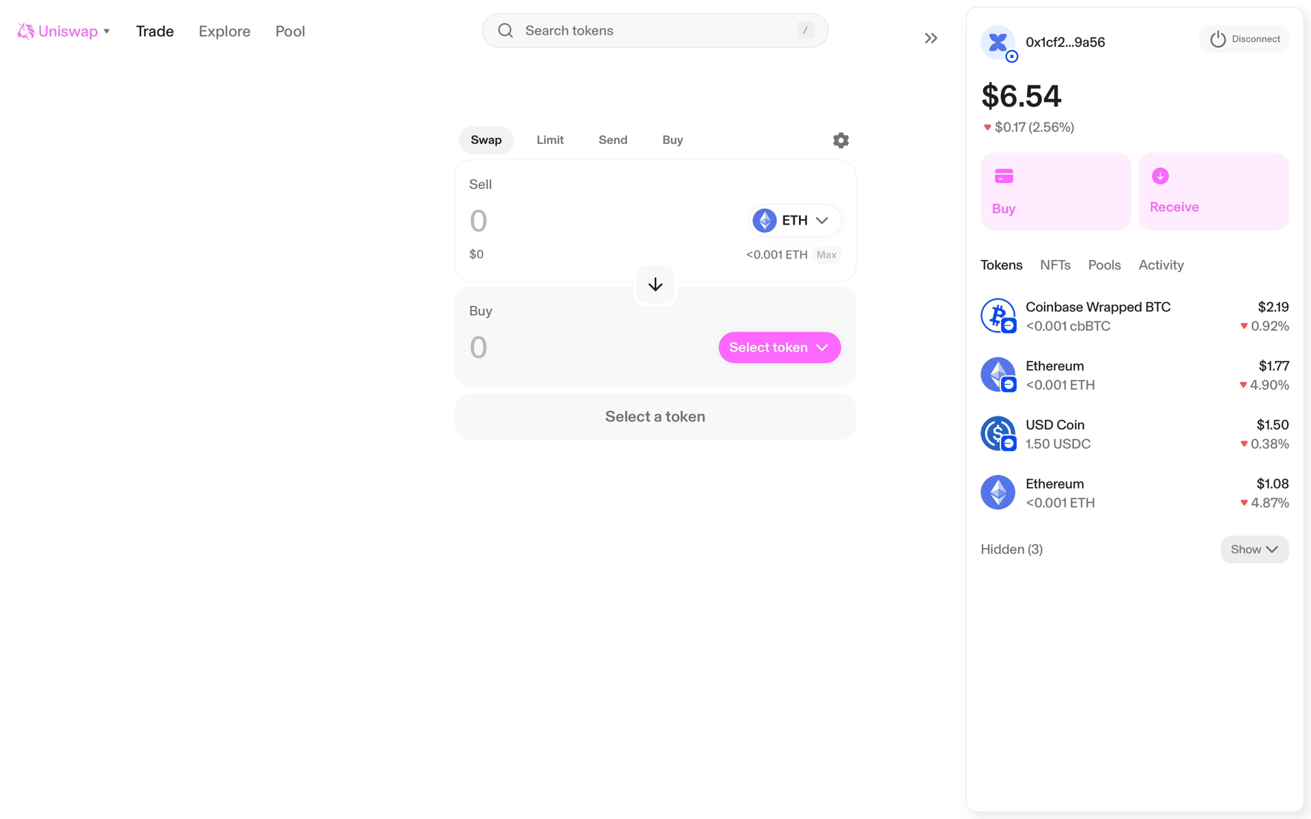1311x819 pixels.
Task: Open the USD Coin token row
Action: [x=1135, y=434]
